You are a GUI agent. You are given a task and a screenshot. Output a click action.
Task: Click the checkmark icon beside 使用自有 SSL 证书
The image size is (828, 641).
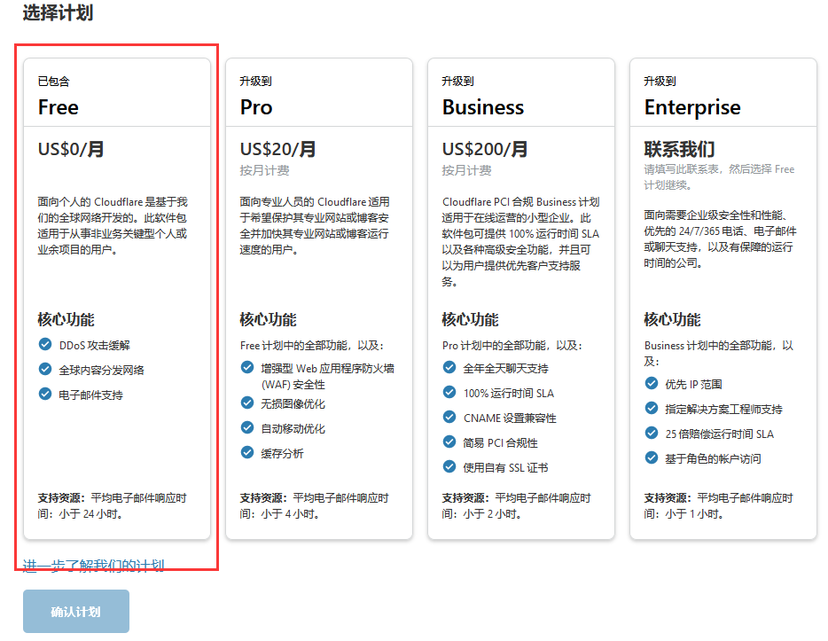click(x=449, y=466)
